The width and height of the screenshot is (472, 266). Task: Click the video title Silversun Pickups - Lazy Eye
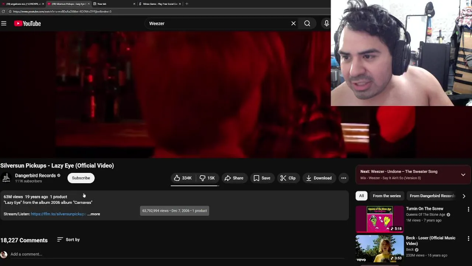click(57, 166)
